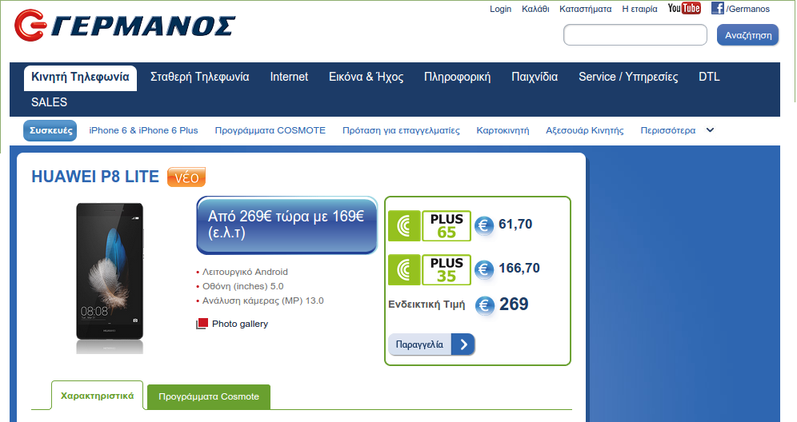Click the arrow on the Παραγγελία button
Image resolution: width=797 pixels, height=422 pixels.
(x=463, y=344)
